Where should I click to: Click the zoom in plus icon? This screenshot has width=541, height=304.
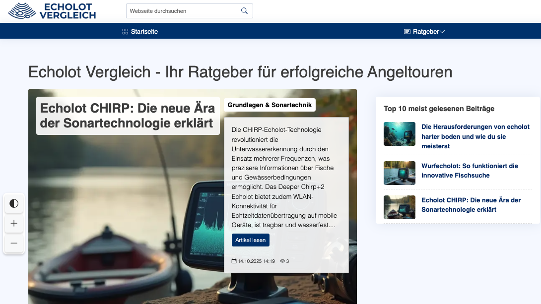pyautogui.click(x=14, y=223)
